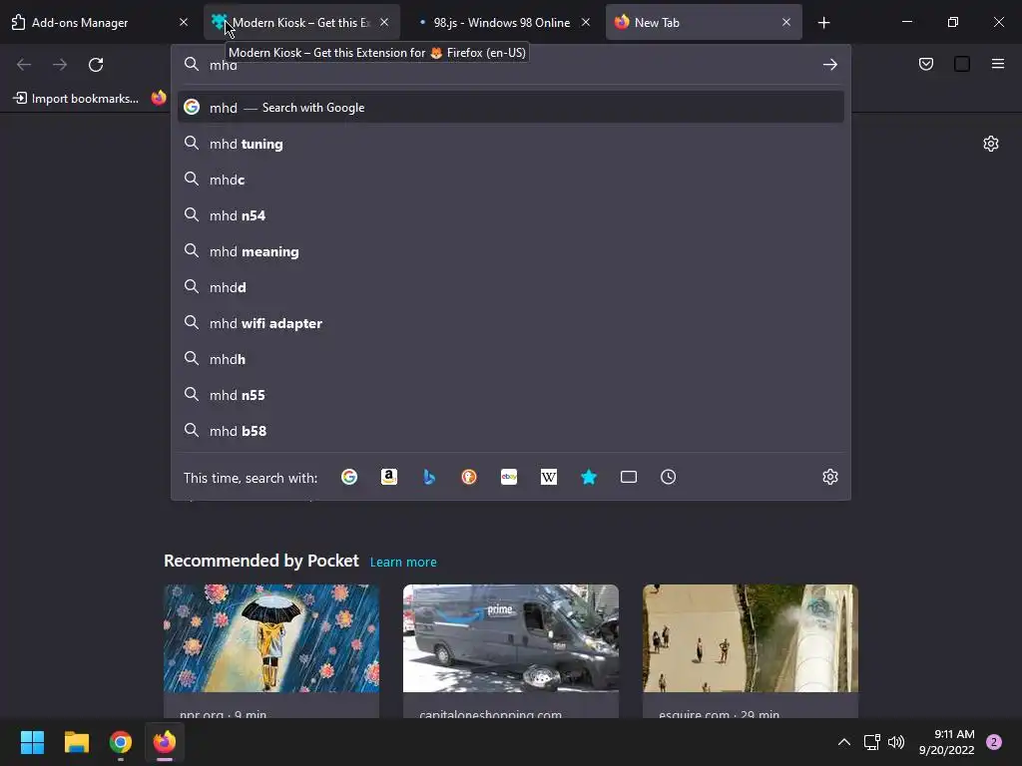Screen dimensions: 1022x766
Task: Search this time with eBay
Action: tap(509, 477)
